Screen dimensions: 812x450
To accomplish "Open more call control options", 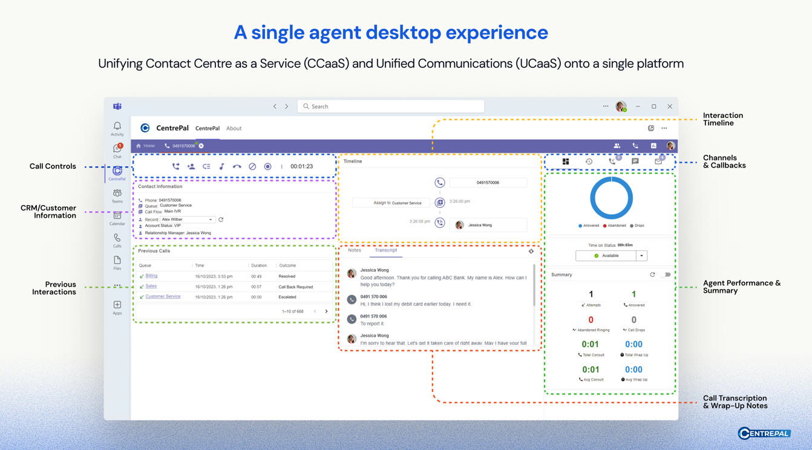I will pos(281,166).
